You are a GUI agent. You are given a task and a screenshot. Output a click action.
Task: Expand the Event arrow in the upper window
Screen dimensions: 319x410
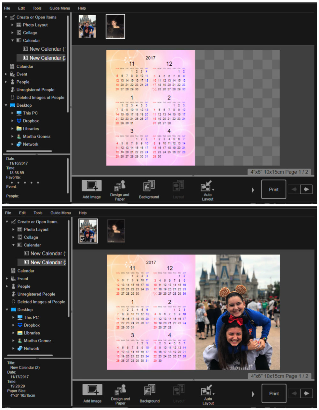(6, 74)
